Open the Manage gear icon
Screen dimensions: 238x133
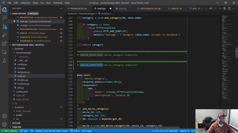4,125
